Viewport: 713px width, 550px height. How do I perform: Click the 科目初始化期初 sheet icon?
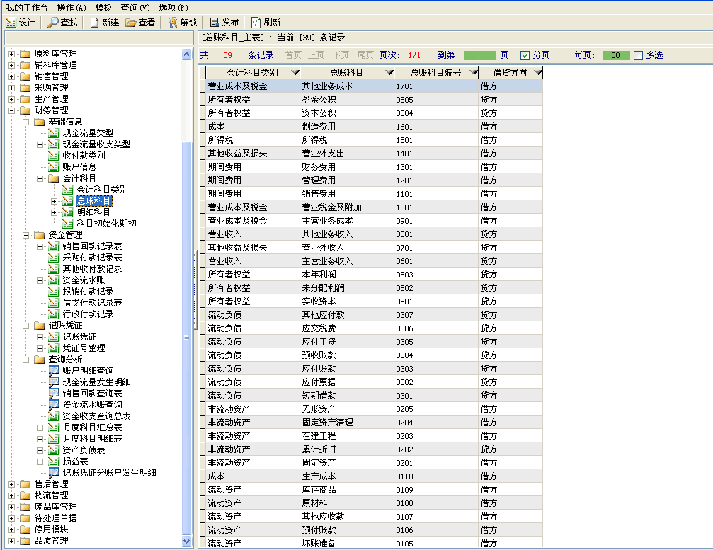pos(68,224)
